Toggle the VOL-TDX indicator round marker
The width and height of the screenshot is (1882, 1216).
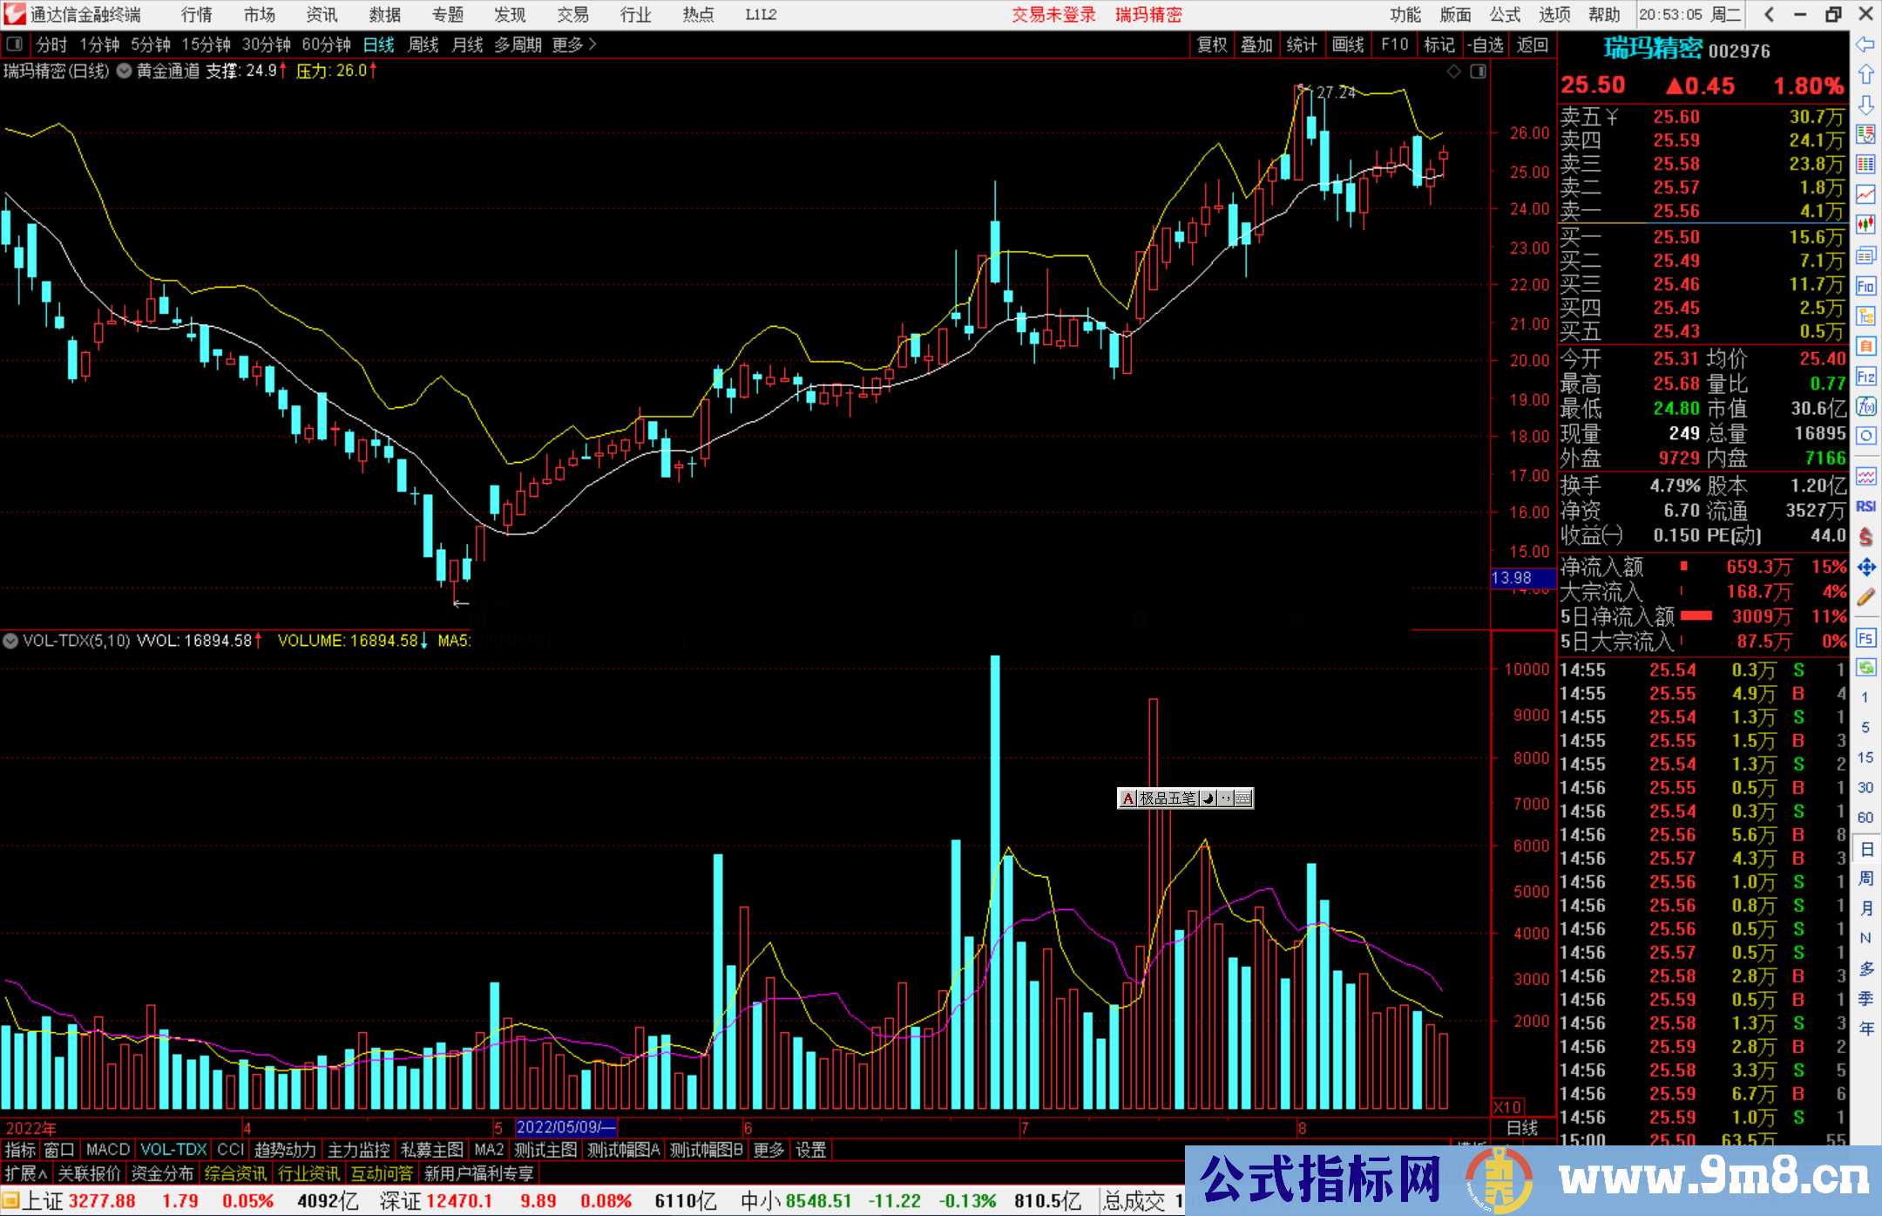[x=10, y=641]
